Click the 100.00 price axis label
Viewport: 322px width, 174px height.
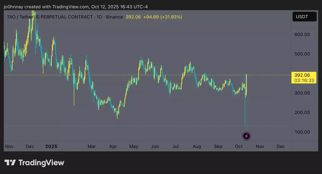pos(302,132)
